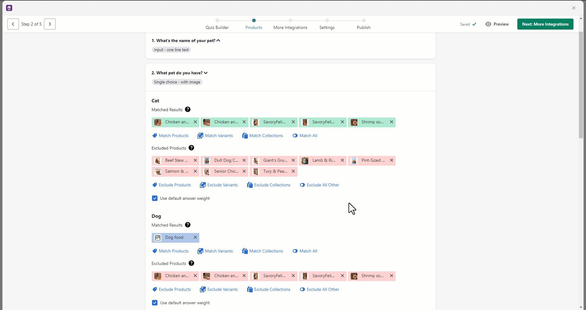Click Next: More Integrations button
The width and height of the screenshot is (586, 310).
[x=545, y=24]
